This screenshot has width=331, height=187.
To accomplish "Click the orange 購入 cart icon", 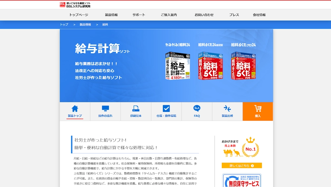I will click(x=258, y=109).
